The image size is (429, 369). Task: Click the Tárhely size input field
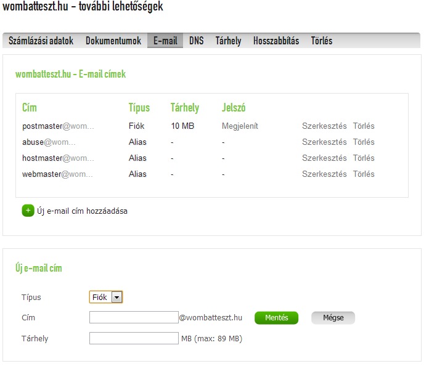pyautogui.click(x=134, y=338)
